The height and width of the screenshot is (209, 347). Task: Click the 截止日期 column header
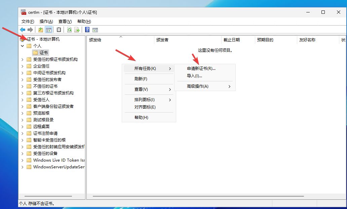click(x=230, y=39)
